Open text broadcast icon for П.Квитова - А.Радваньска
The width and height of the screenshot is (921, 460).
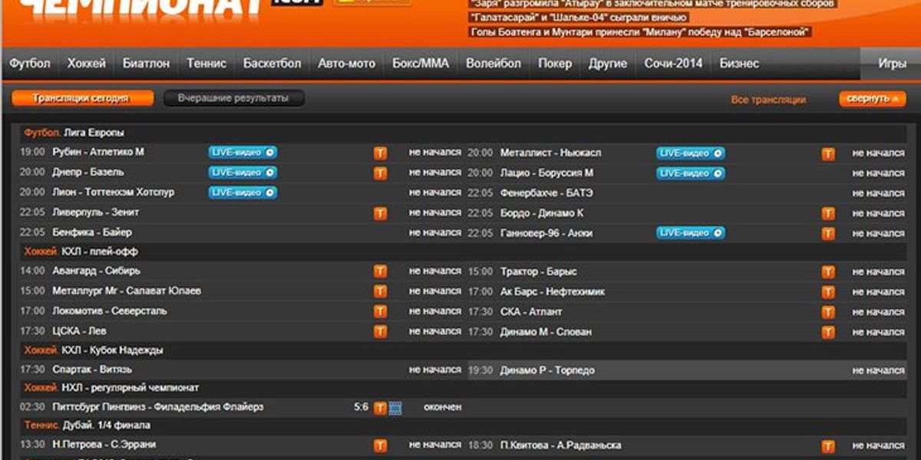tap(828, 445)
